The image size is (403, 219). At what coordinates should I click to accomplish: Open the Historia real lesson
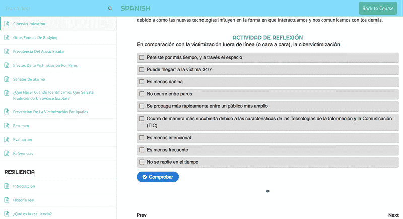(x=24, y=200)
